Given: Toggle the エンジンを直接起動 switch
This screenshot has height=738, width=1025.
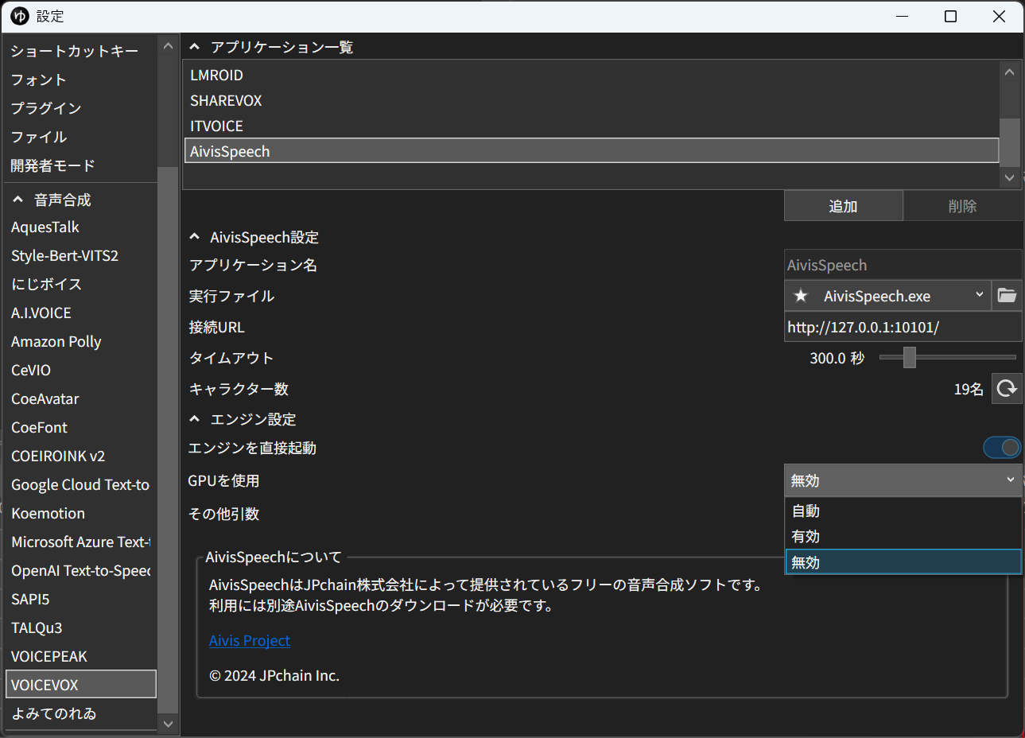Looking at the screenshot, I should pos(1002,448).
